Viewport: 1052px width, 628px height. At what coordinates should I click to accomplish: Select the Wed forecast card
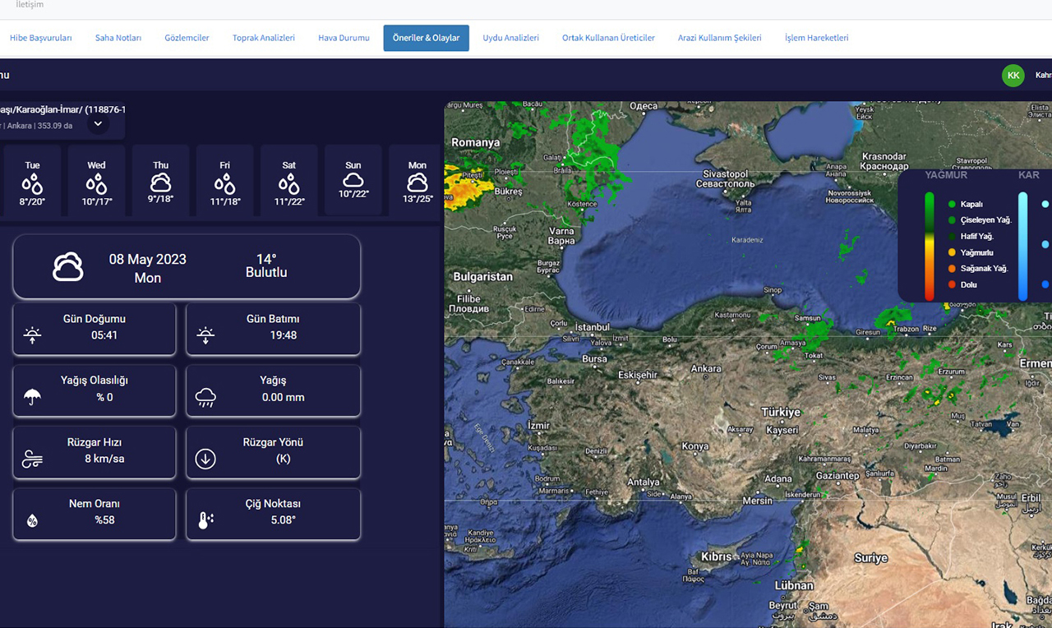(x=96, y=181)
